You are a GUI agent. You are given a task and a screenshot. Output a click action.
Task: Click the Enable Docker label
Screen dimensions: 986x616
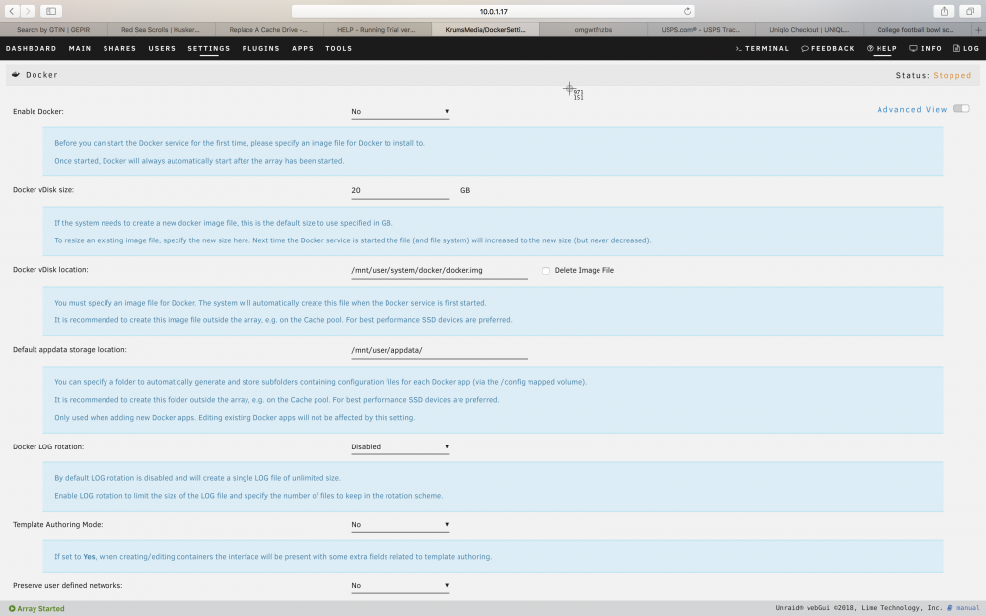37,112
